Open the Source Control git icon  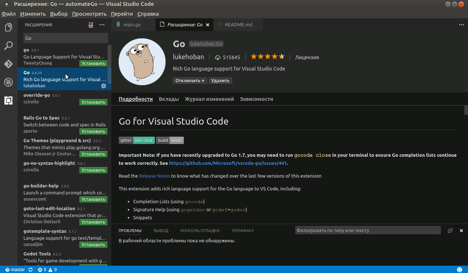tap(8, 64)
